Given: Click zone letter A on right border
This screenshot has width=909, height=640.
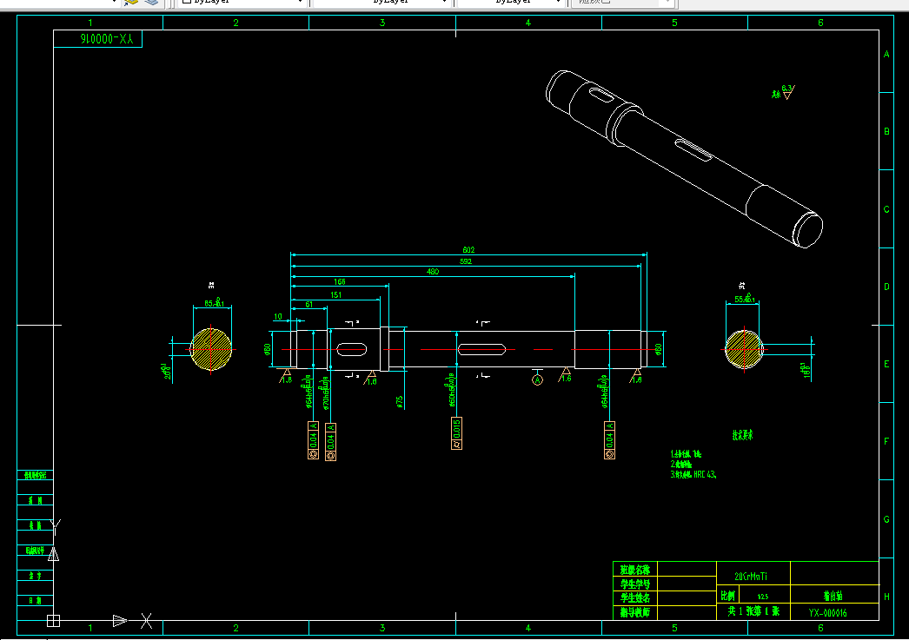Looking at the screenshot, I should (886, 55).
